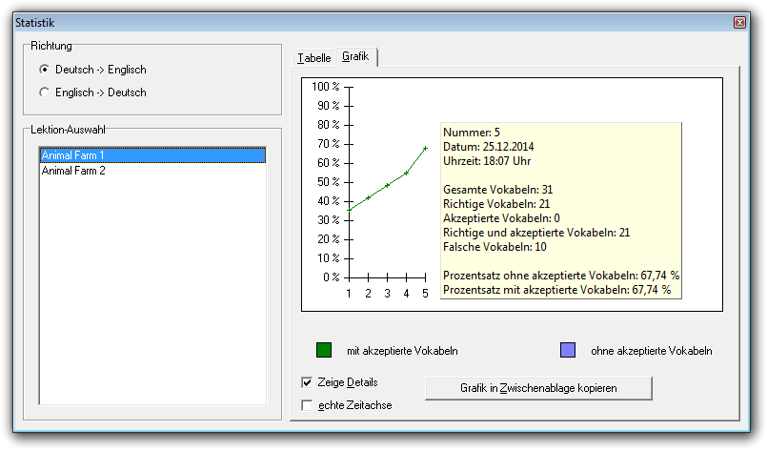The image size is (767, 451).
Task: Select the Deutsch -> Englisch radio button
Action: point(44,70)
